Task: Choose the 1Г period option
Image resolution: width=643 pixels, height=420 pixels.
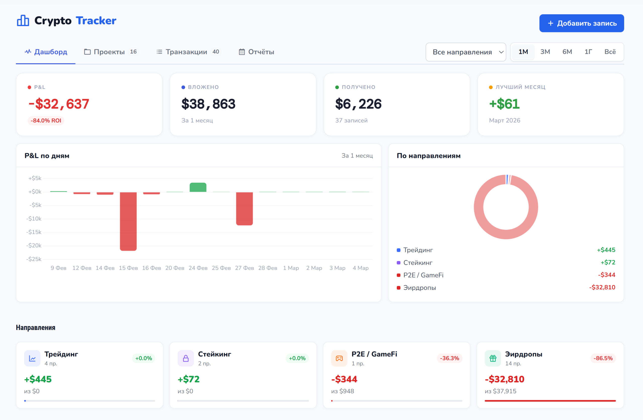Action: [x=588, y=52]
